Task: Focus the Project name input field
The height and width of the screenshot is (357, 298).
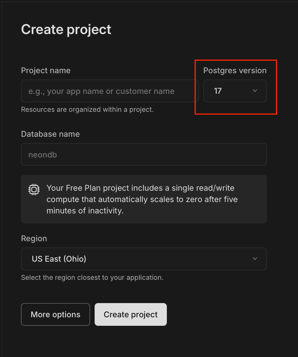Action: point(110,91)
